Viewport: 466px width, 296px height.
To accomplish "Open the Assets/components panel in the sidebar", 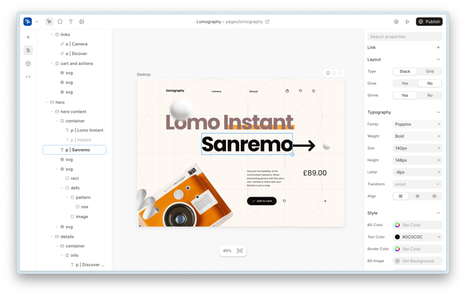I will (28, 63).
